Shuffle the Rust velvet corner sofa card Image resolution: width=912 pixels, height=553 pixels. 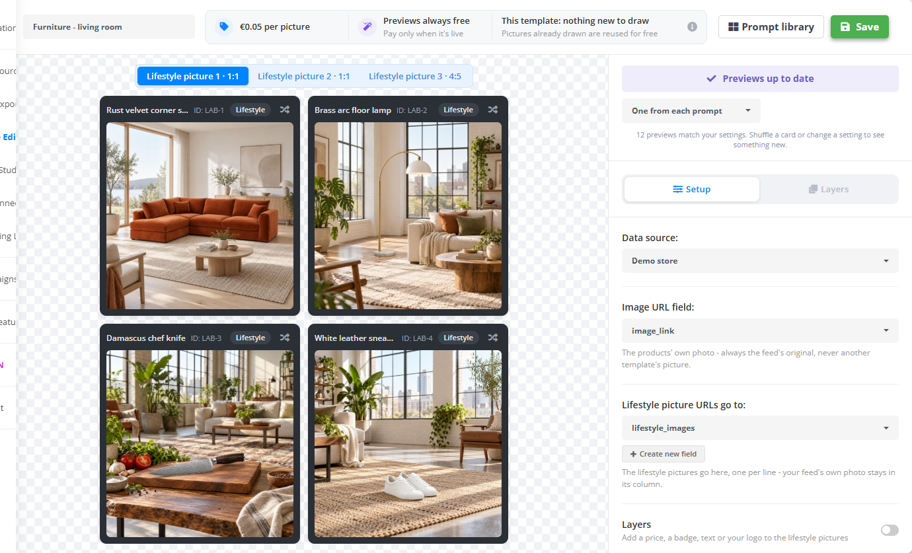[x=285, y=110]
